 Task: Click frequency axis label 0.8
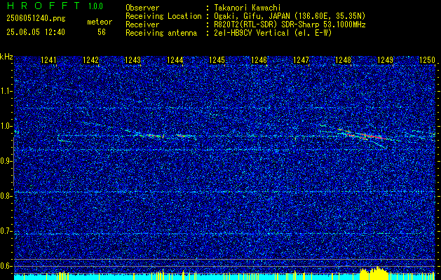click(x=6, y=196)
